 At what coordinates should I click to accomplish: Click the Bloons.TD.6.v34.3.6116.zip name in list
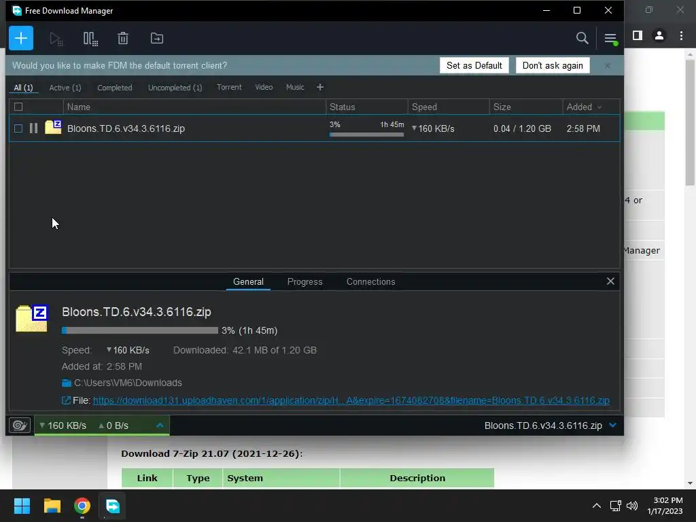tap(126, 128)
